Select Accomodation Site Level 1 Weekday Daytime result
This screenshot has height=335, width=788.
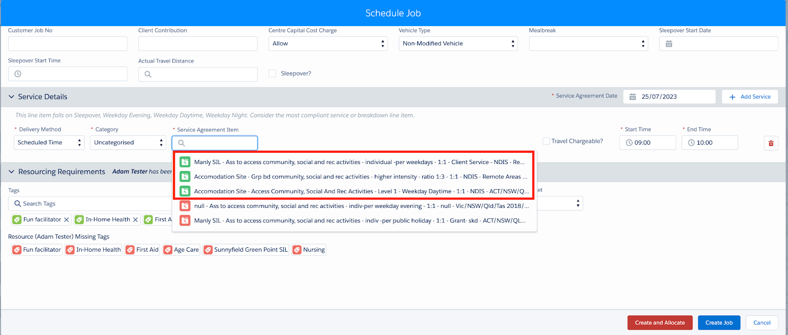(355, 191)
